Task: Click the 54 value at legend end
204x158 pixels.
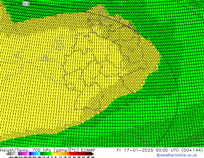Action: tap(93, 157)
